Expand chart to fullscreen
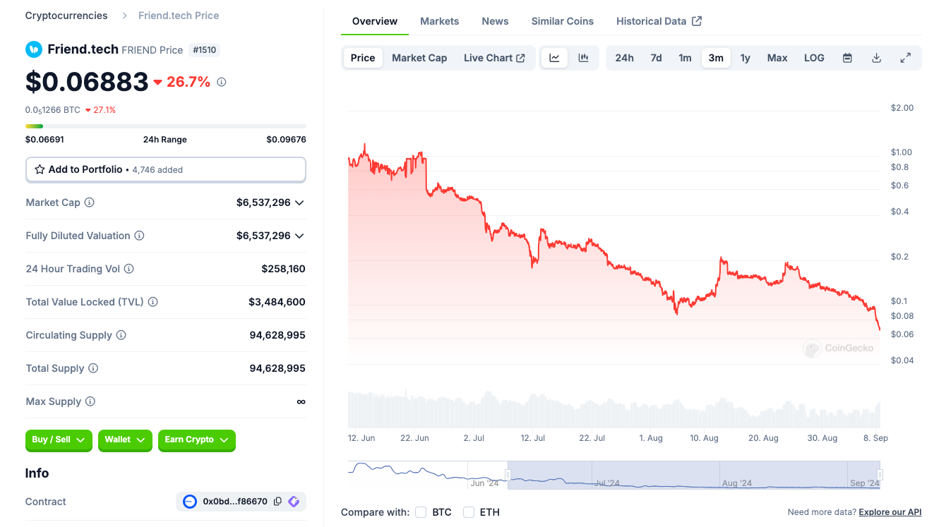946x527 pixels. click(x=905, y=58)
